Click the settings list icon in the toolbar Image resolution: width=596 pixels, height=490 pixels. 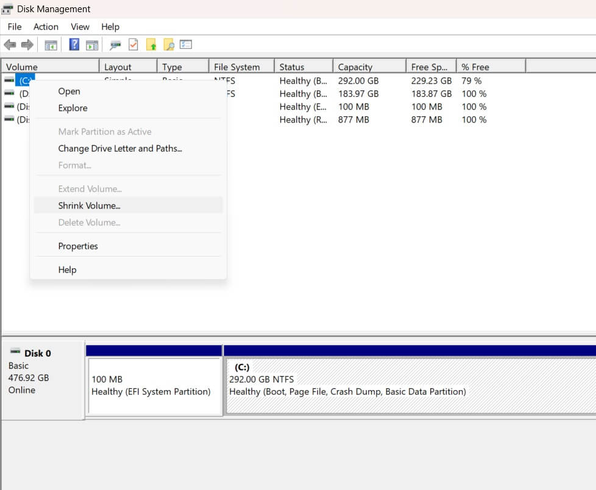(186, 45)
